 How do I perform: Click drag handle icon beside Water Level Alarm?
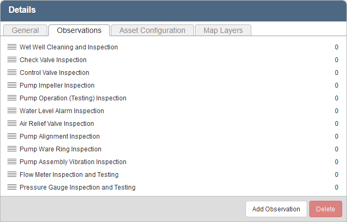[x=12, y=111]
